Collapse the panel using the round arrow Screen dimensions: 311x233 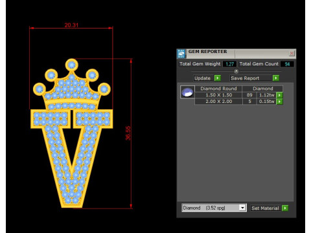[x=236, y=71]
